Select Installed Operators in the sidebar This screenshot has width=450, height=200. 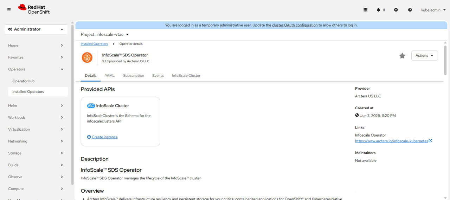[x=38, y=92]
